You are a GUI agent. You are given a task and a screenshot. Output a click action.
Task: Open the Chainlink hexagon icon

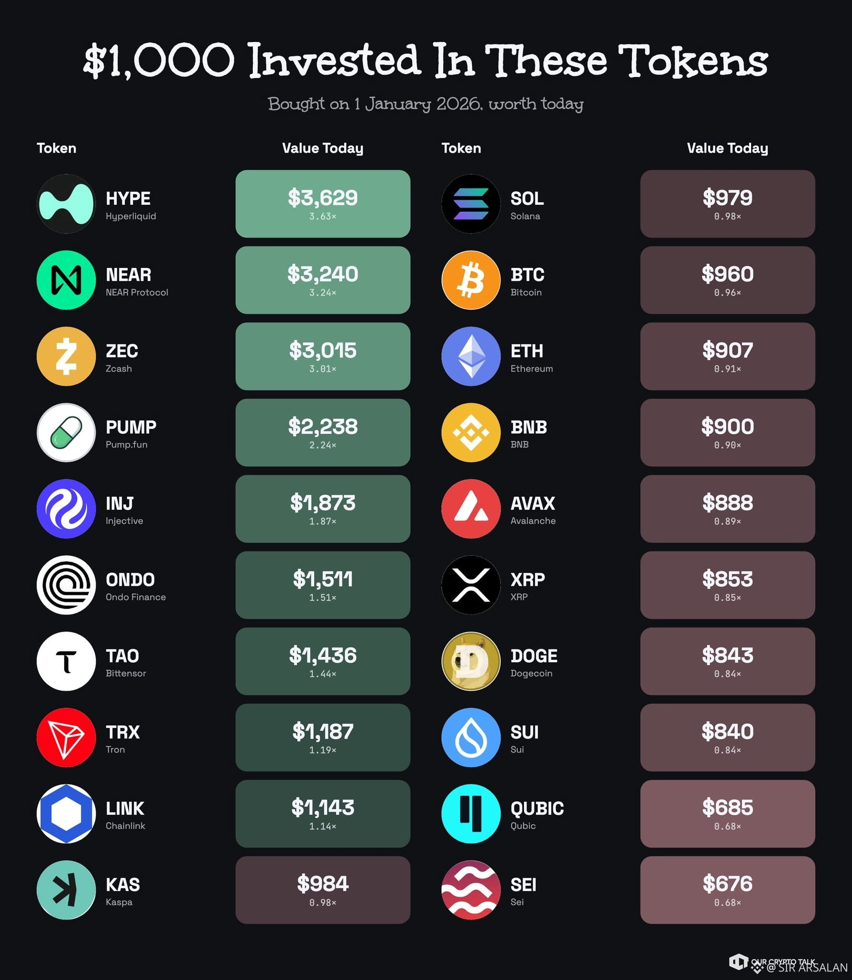click(66, 813)
